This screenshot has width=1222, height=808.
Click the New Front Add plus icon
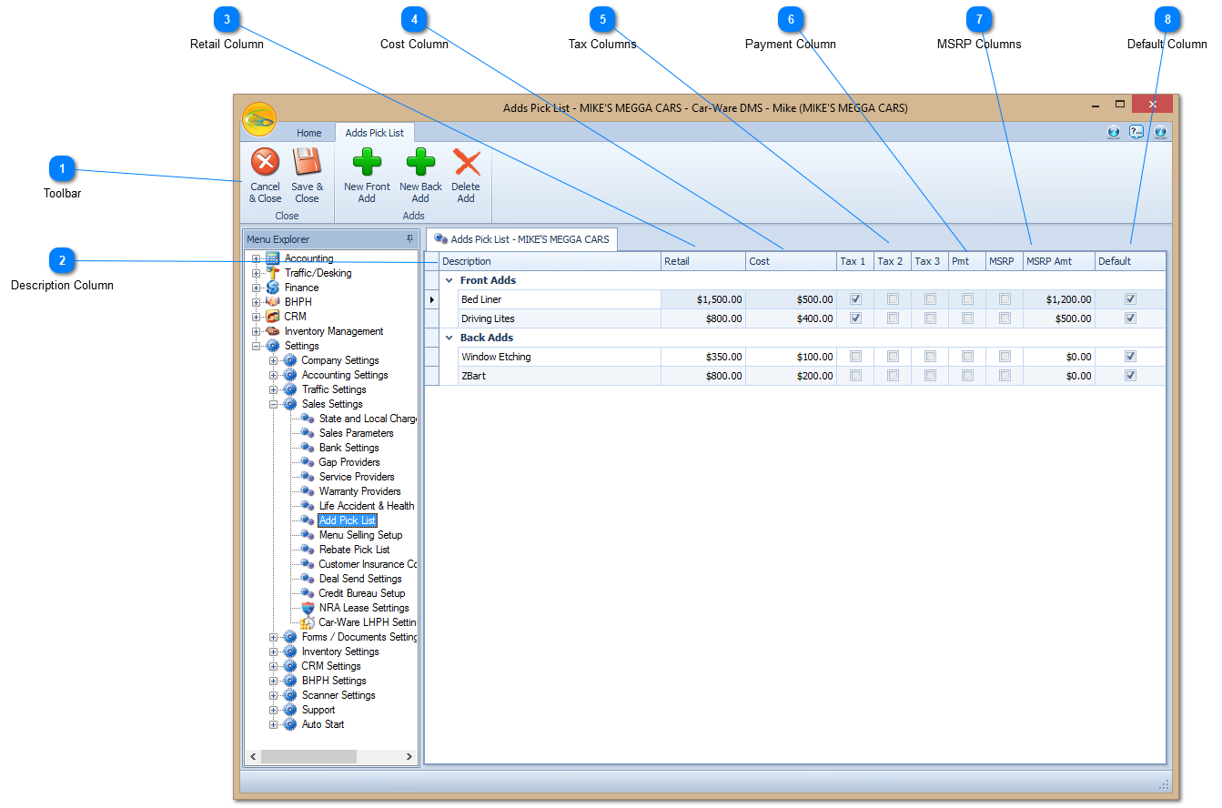click(x=367, y=163)
